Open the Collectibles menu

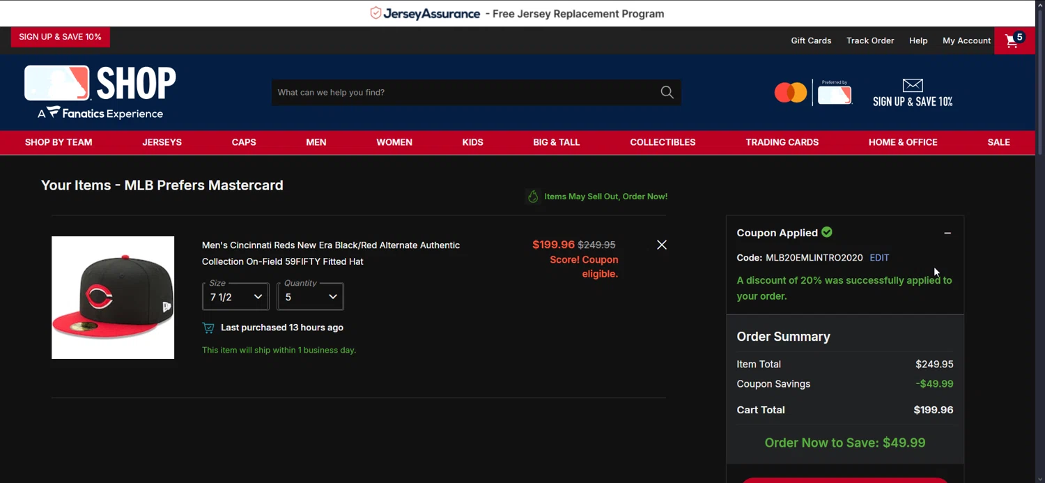tap(663, 142)
